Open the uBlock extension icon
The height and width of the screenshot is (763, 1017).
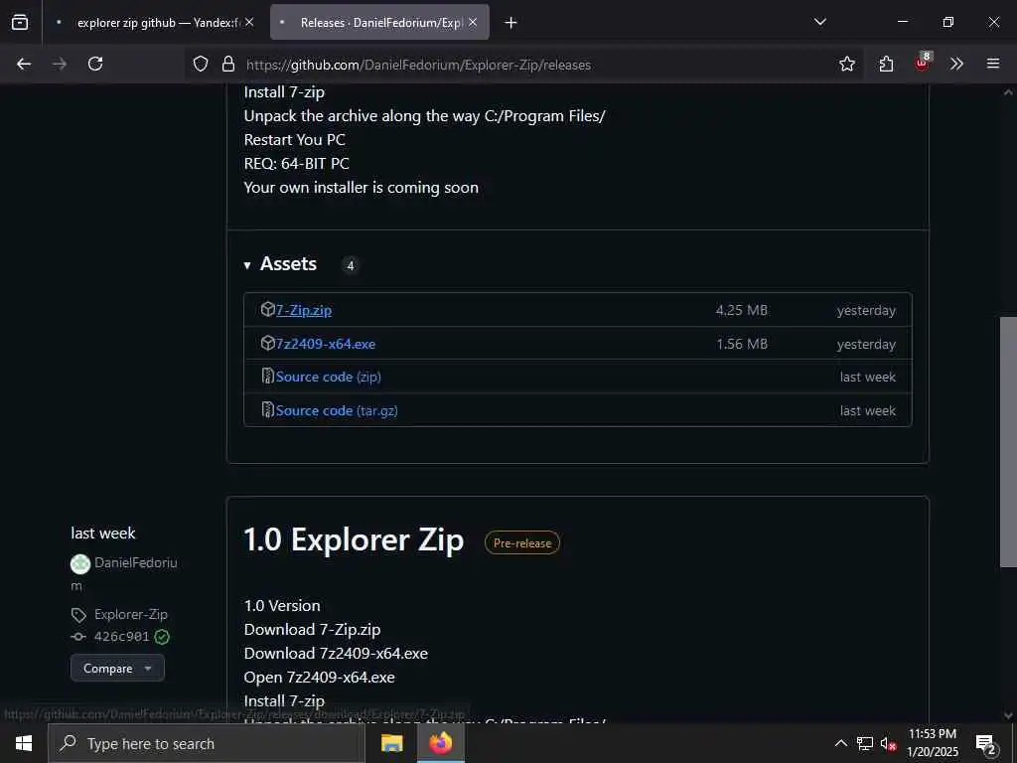tap(923, 63)
